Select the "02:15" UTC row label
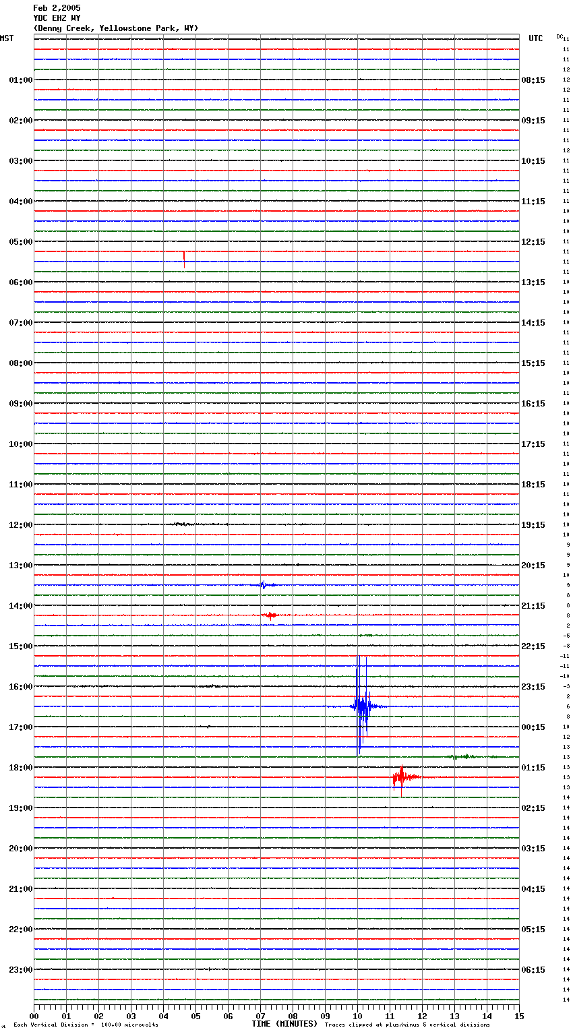 (x=533, y=808)
